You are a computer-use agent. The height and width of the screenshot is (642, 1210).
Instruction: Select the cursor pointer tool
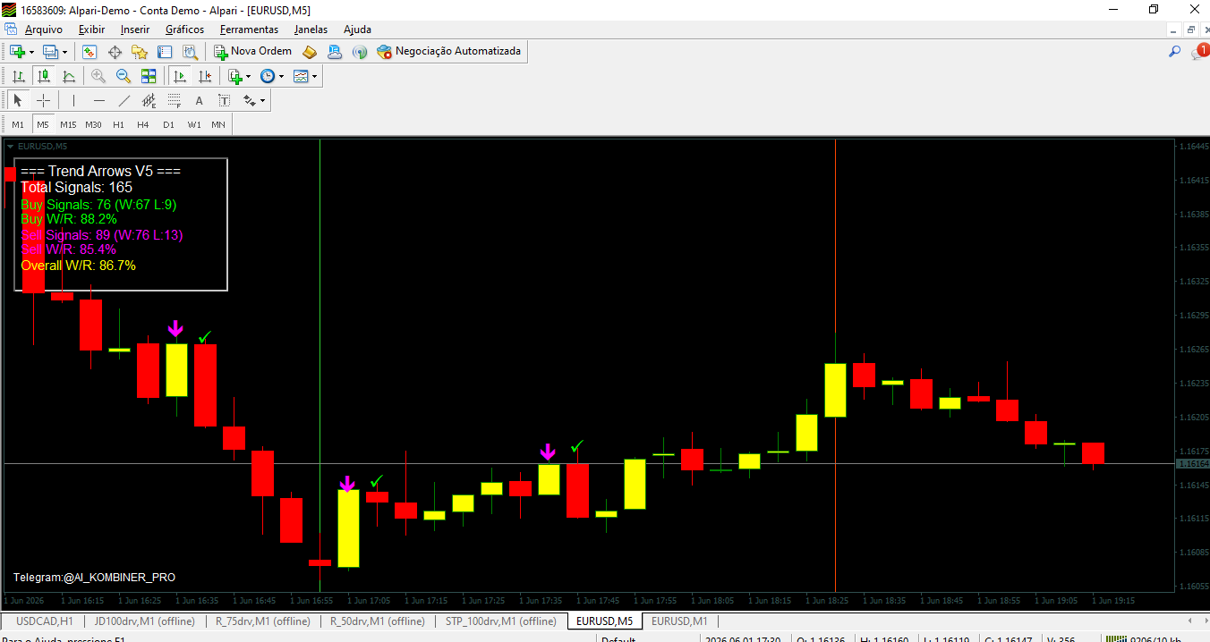pyautogui.click(x=18, y=100)
